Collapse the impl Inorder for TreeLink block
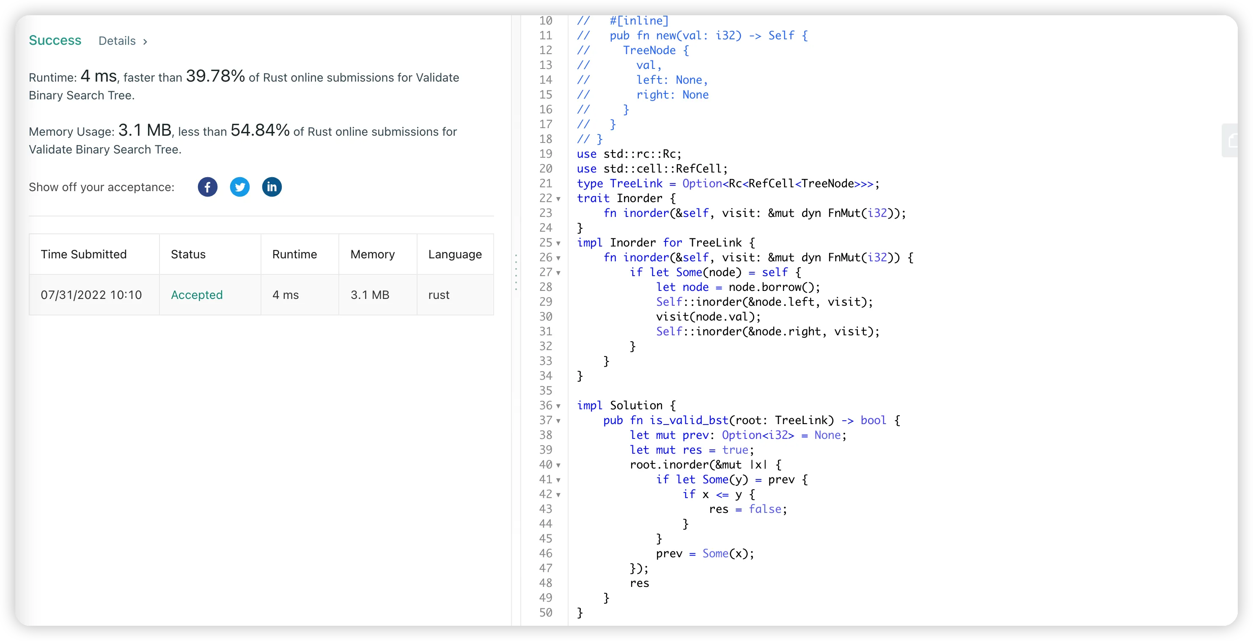This screenshot has height=641, width=1253. pyautogui.click(x=558, y=243)
